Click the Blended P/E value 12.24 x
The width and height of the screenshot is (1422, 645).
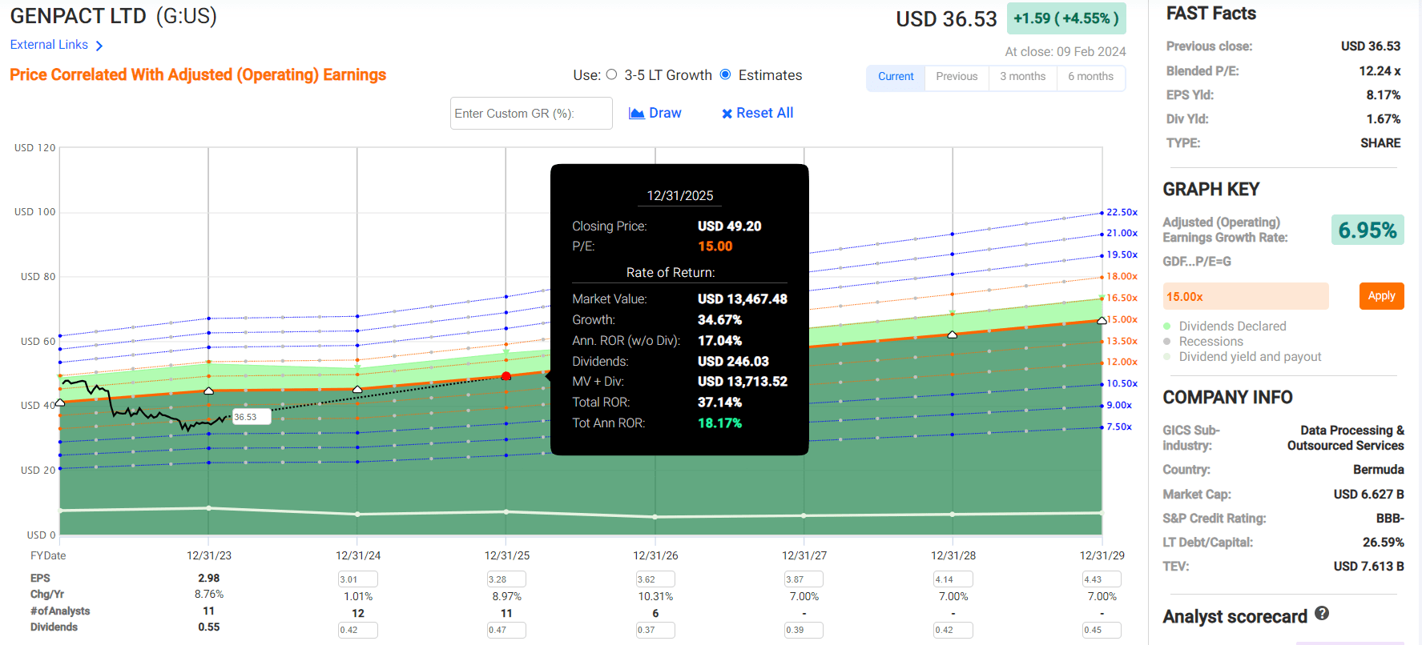point(1380,71)
